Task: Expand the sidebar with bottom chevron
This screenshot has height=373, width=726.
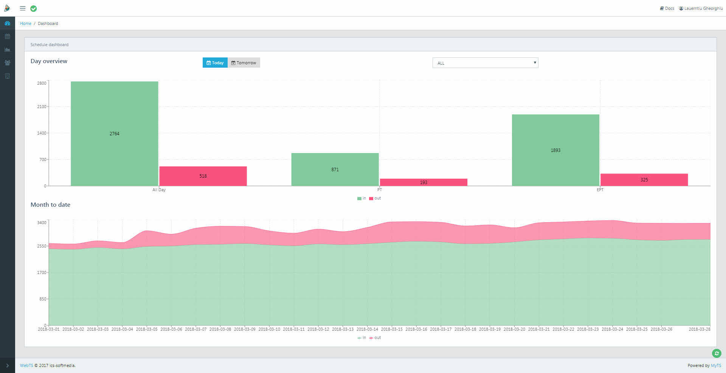Action: pos(7,365)
